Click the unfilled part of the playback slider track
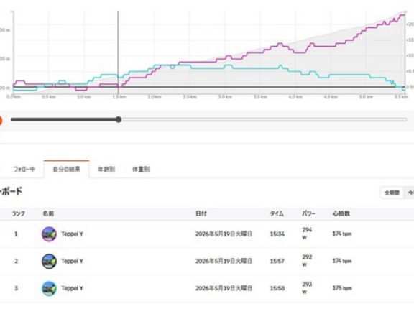414x309 pixels. click(x=264, y=119)
